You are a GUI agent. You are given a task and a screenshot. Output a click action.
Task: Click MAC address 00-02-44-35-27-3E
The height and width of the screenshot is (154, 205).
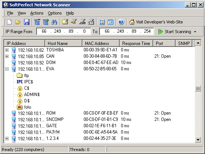(100, 138)
